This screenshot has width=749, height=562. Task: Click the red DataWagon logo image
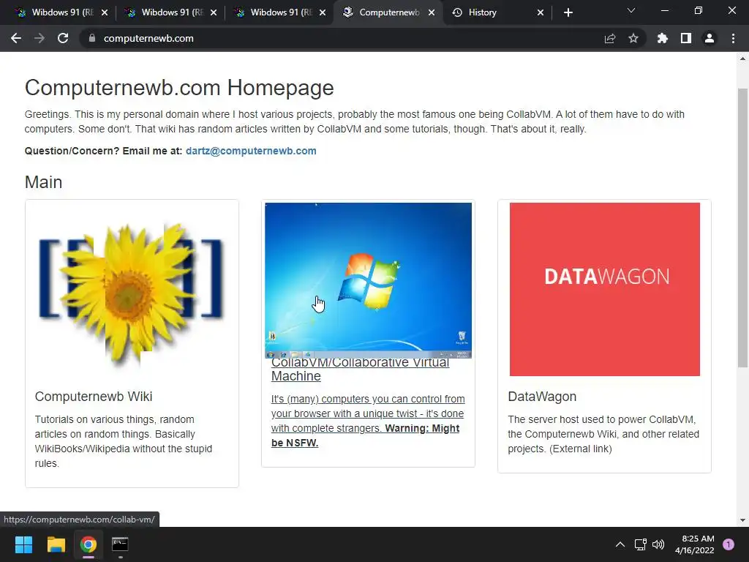[x=604, y=290]
